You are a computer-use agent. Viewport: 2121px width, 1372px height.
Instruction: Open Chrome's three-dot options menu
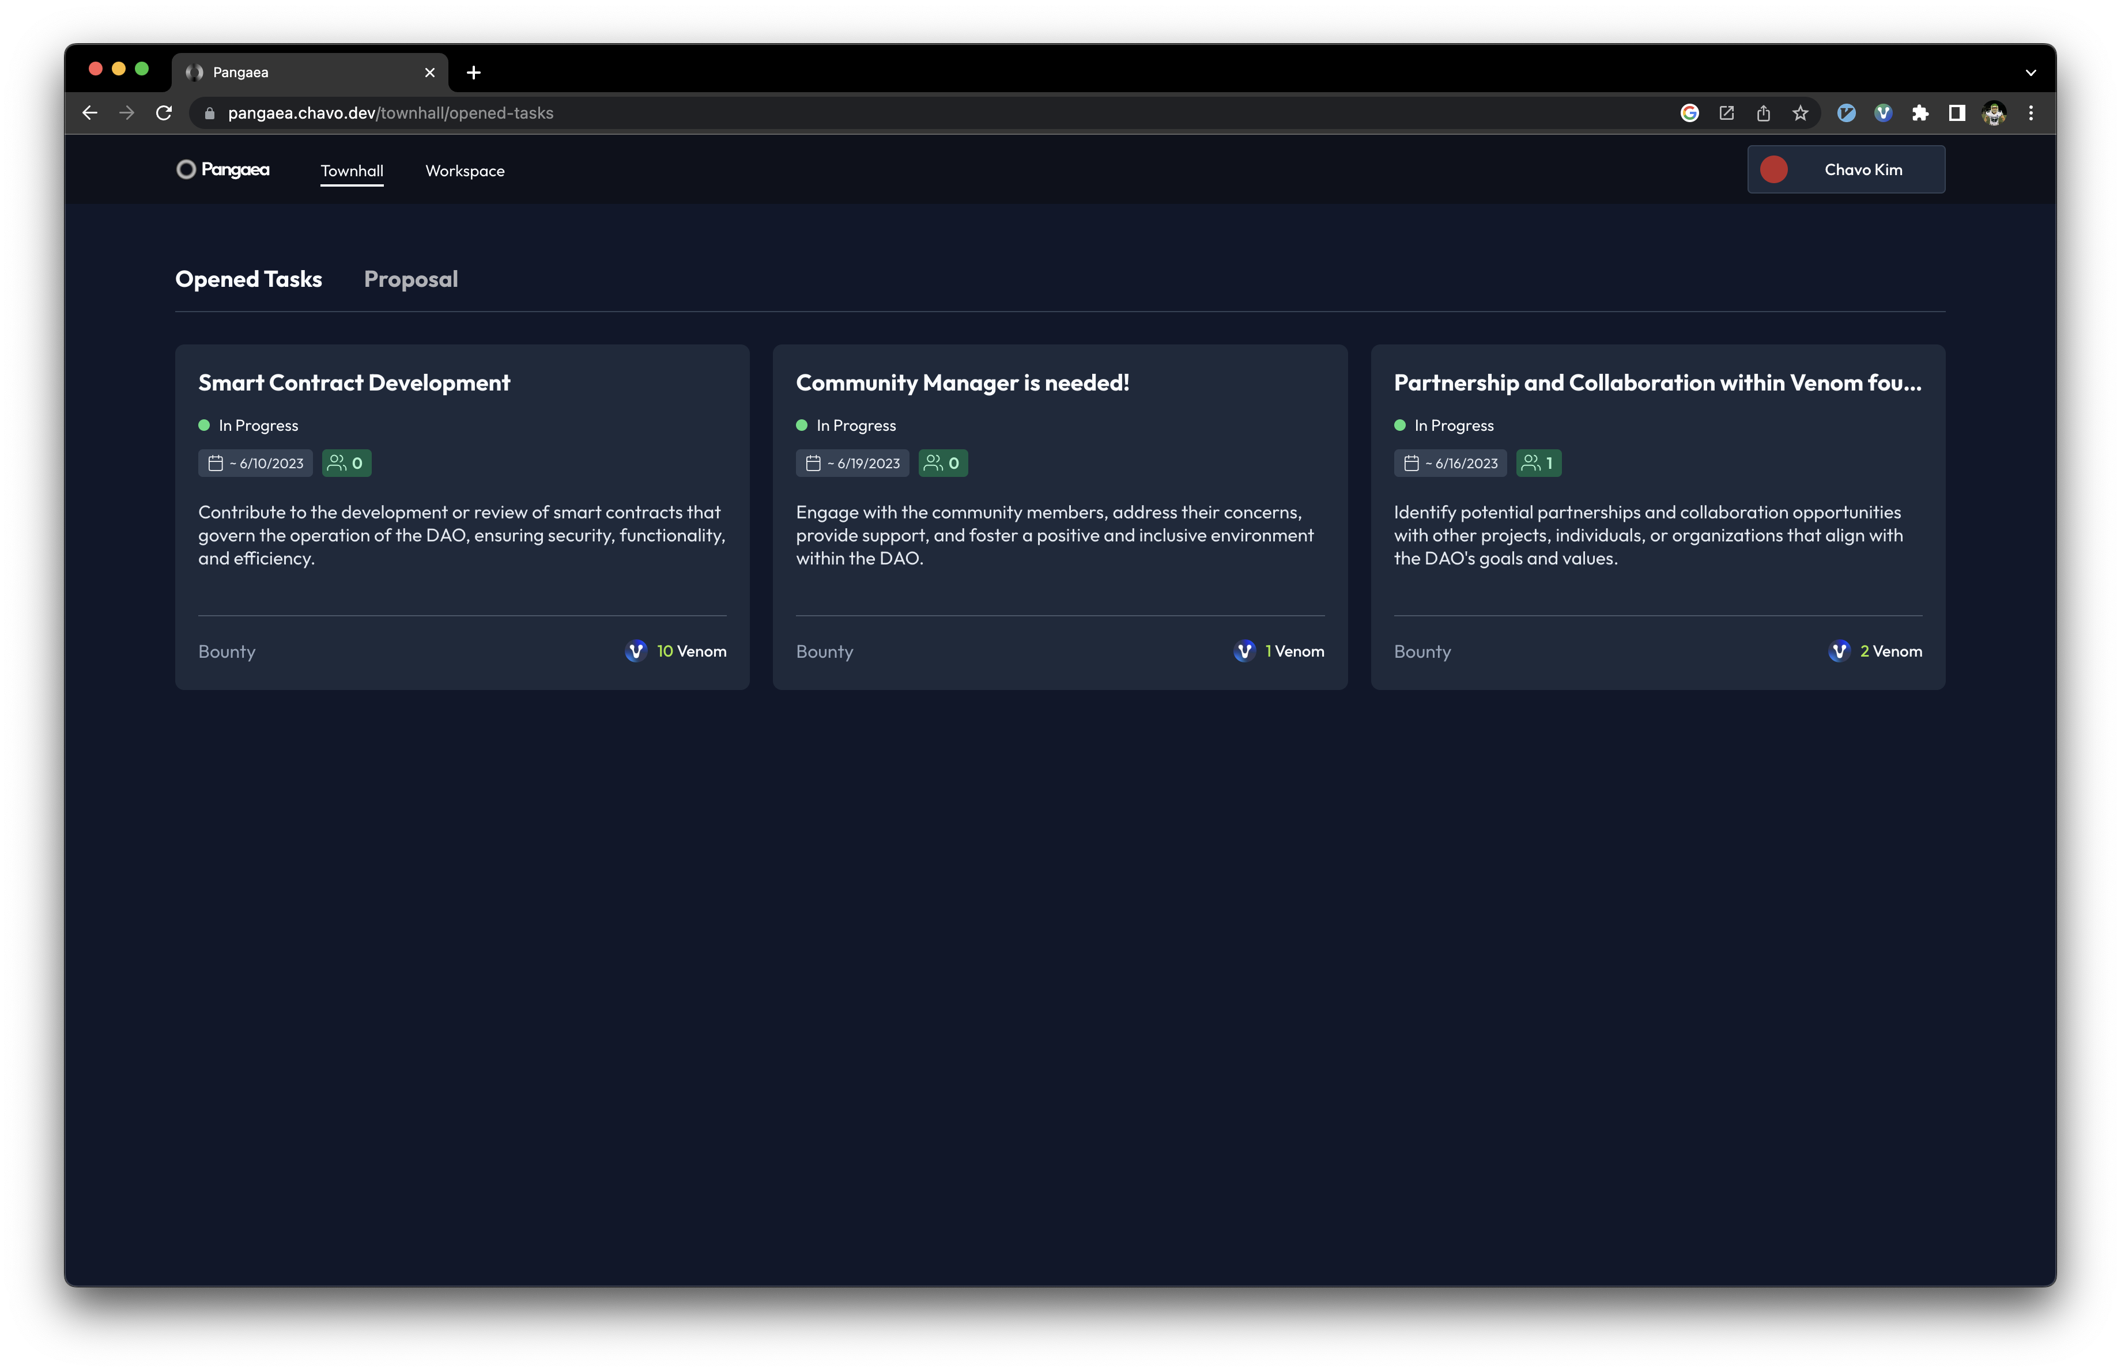[x=2030, y=113]
